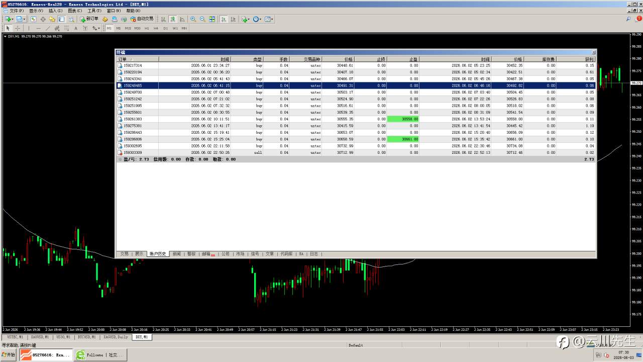The image size is (643, 362).
Task: Open the chart templates dropdown
Action: (269, 19)
